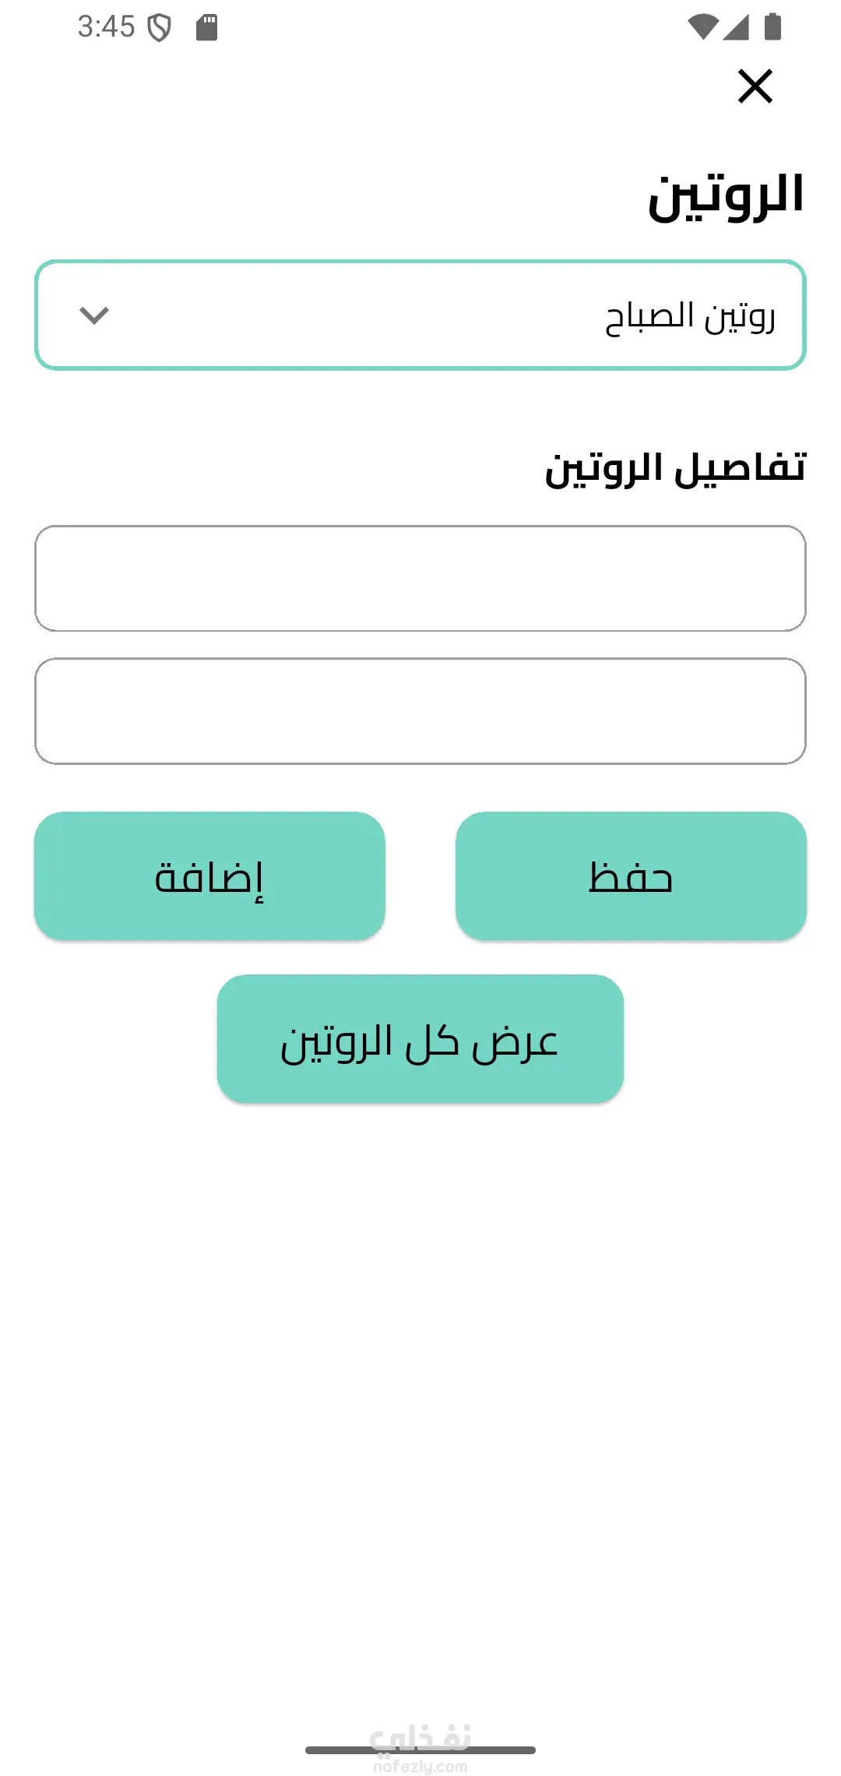This screenshot has height=1776, width=841.
Task: Click the تفاصيل الروتين section heading
Action: (675, 468)
